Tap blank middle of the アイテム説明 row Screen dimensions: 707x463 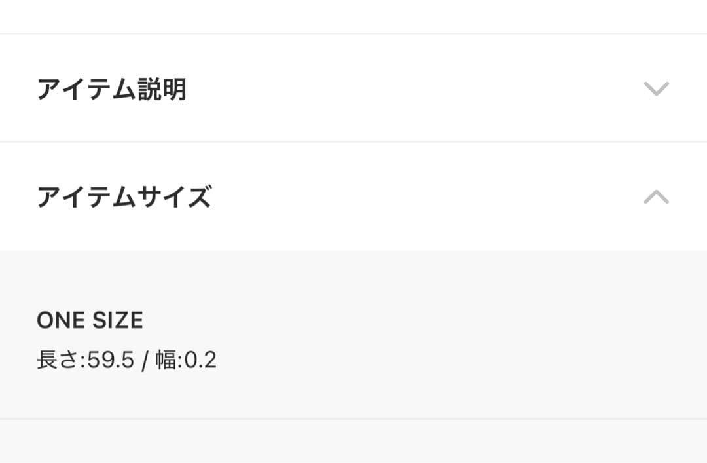pos(406,89)
